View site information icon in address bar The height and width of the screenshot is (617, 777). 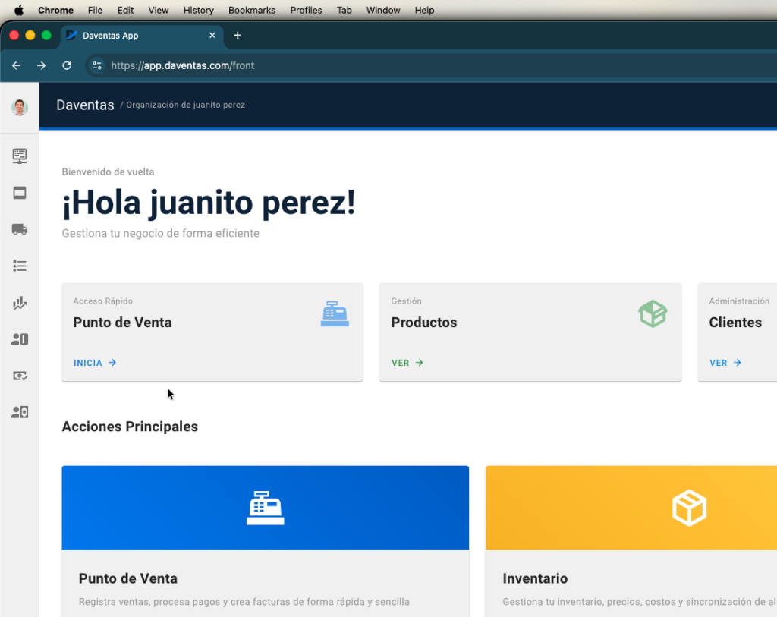[97, 65]
